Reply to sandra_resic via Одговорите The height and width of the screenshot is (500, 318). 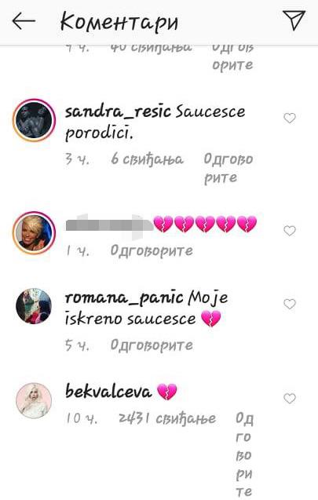tap(228, 168)
